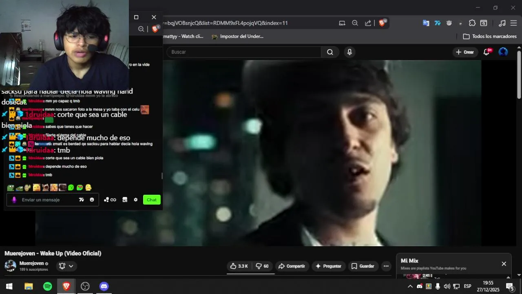
Task: Dislike the video with 60 dislikes
Action: tap(262, 266)
